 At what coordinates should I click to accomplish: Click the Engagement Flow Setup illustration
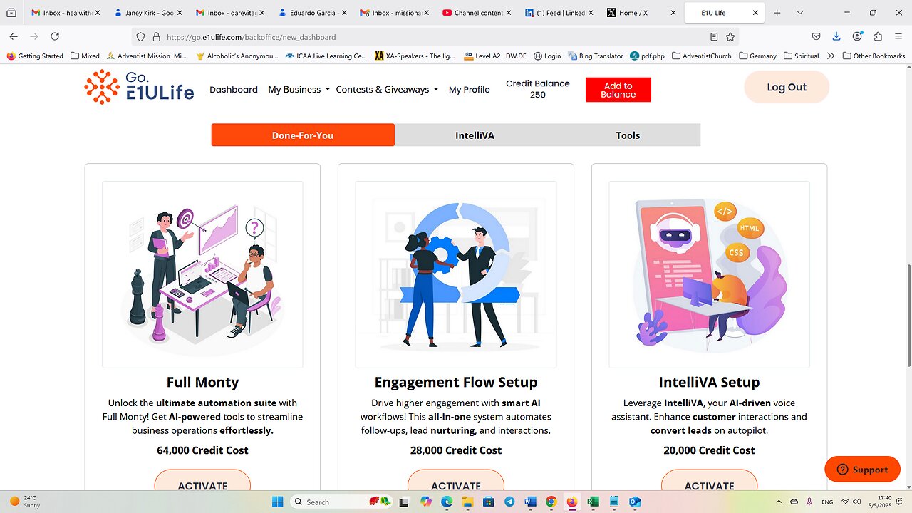tap(456, 274)
